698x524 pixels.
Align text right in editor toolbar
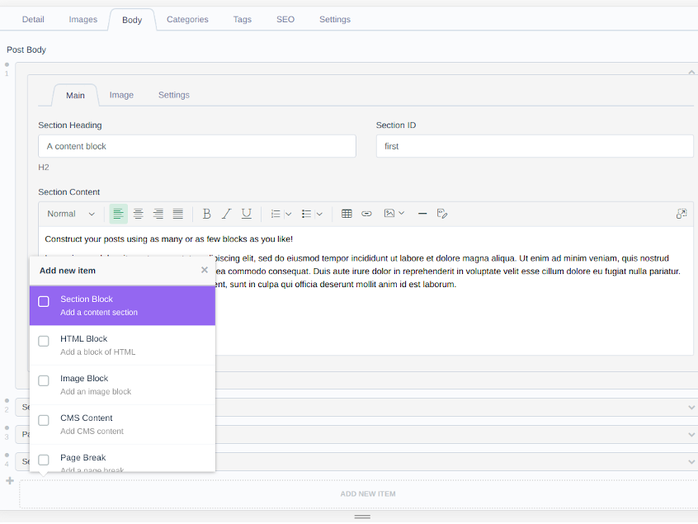[158, 214]
